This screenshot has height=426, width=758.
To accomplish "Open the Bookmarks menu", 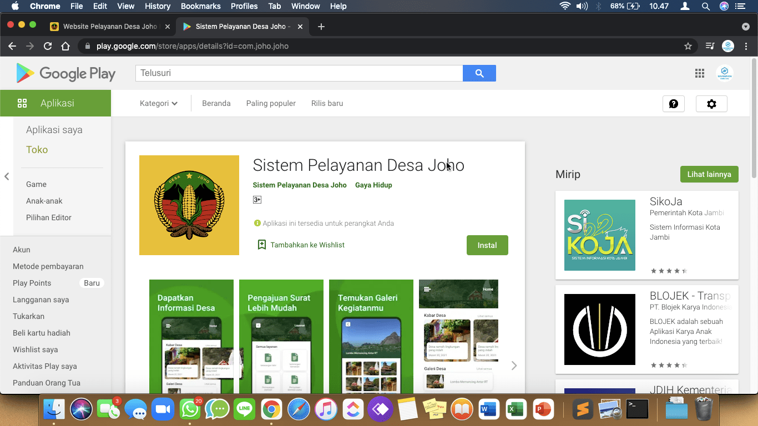I will [x=201, y=6].
